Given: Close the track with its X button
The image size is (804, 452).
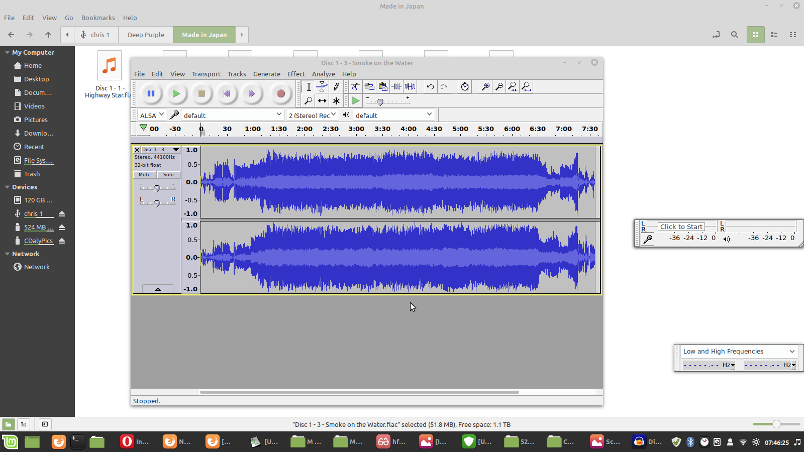Looking at the screenshot, I should point(137,150).
